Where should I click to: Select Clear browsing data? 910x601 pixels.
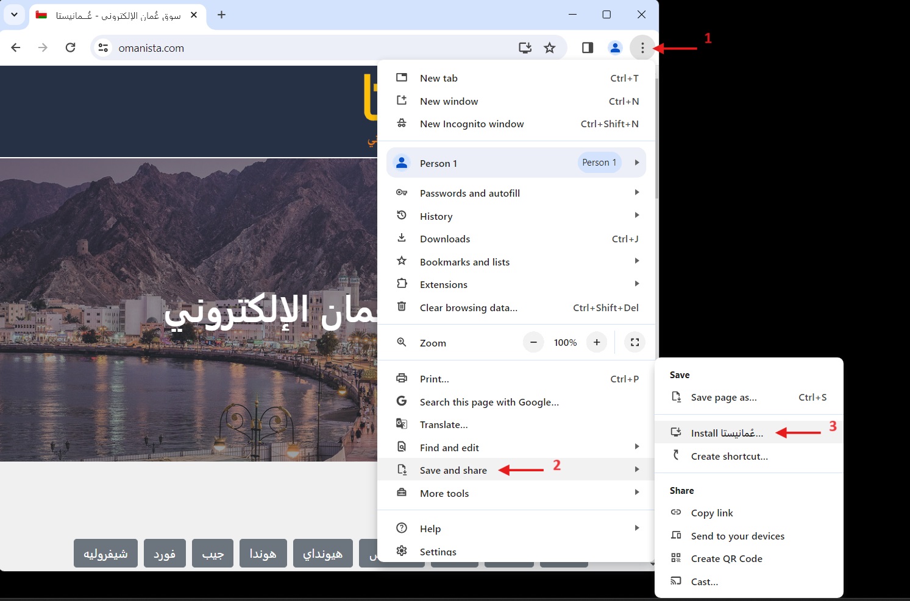tap(516, 308)
